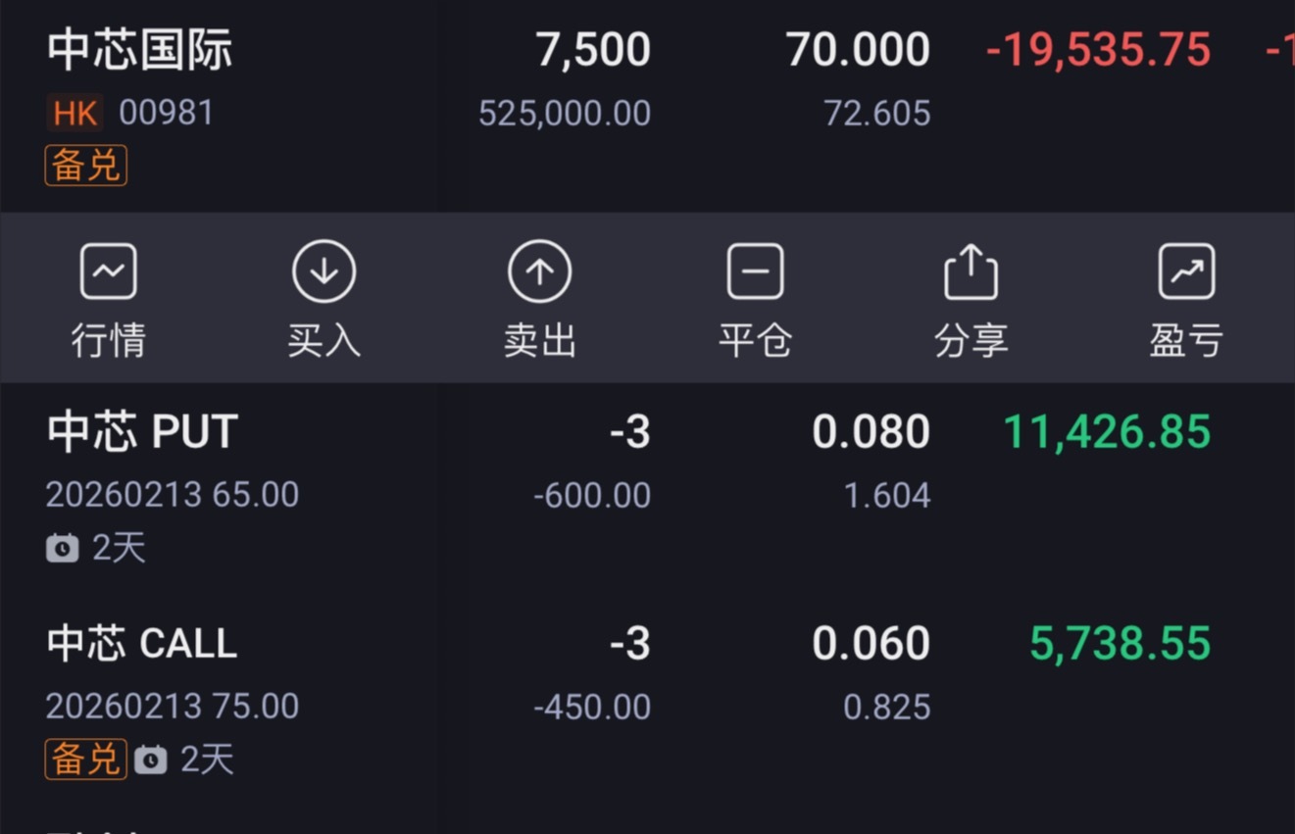Tap the green 11,426.85 profit value
This screenshot has height=834, width=1295.
click(1106, 431)
